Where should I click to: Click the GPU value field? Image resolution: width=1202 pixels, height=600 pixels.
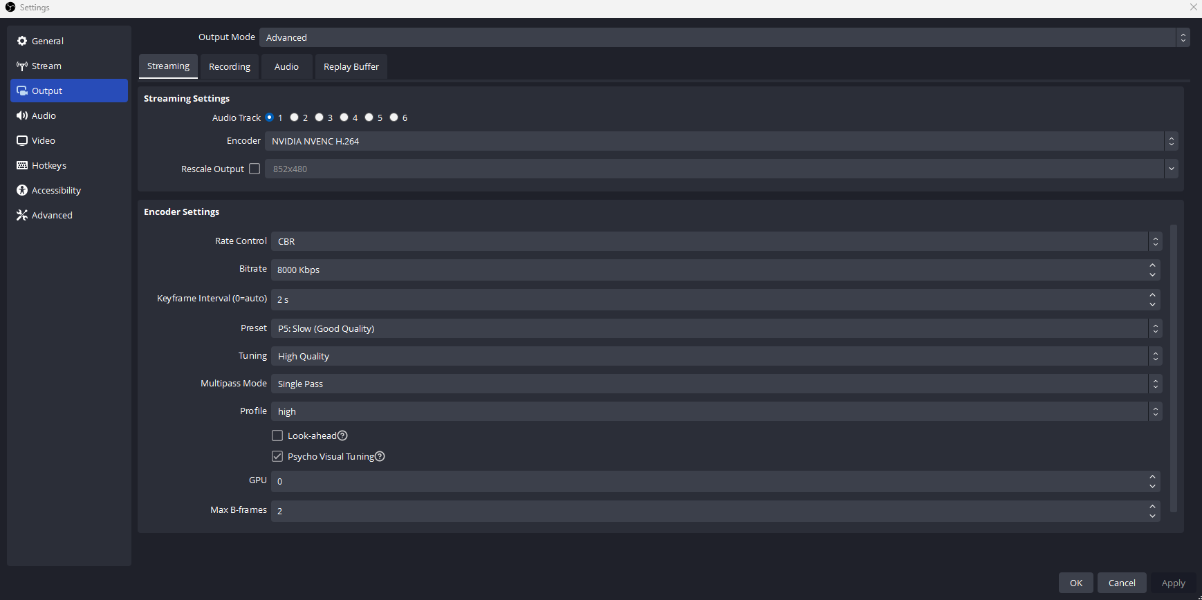[x=715, y=481]
